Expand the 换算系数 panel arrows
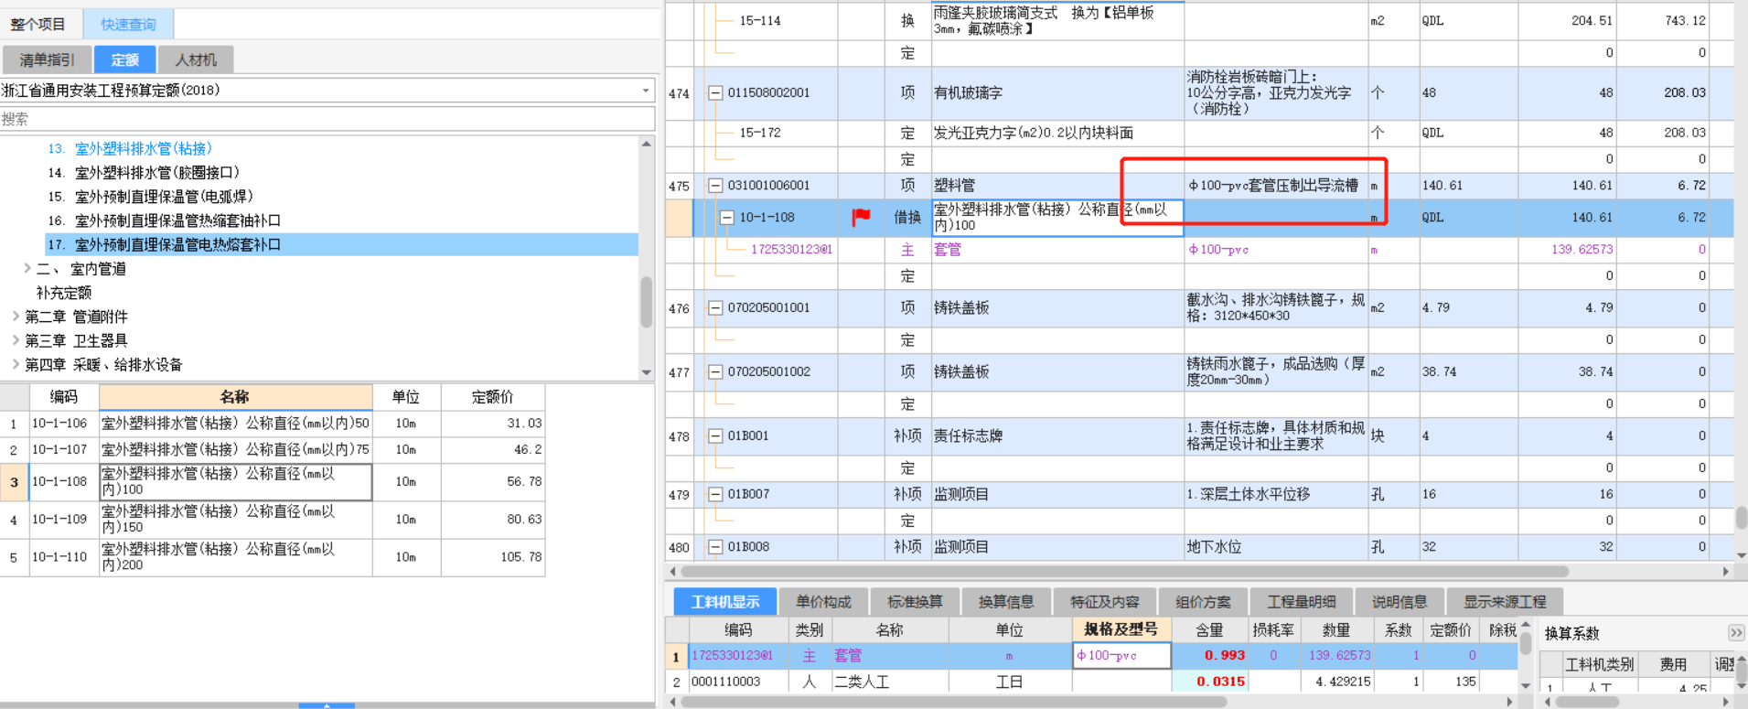This screenshot has width=1748, height=709. click(x=1735, y=633)
